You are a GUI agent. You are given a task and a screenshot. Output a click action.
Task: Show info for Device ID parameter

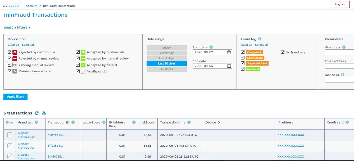click(343, 75)
